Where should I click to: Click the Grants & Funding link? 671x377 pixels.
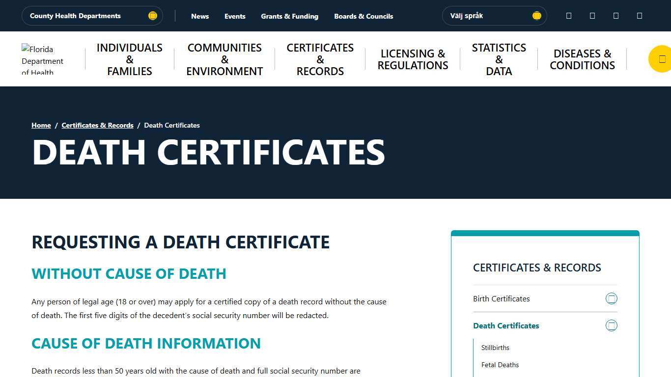click(289, 16)
